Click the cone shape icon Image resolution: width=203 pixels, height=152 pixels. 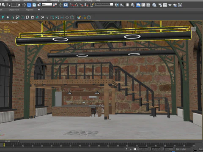coord(13,17)
